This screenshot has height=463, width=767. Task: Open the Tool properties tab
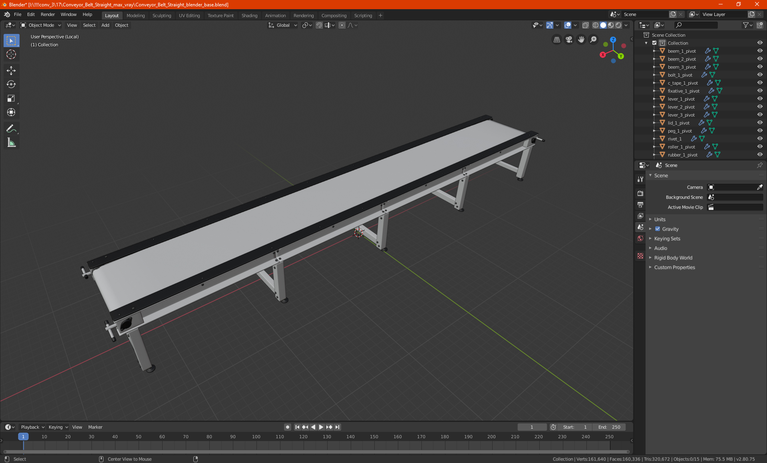coord(640,179)
